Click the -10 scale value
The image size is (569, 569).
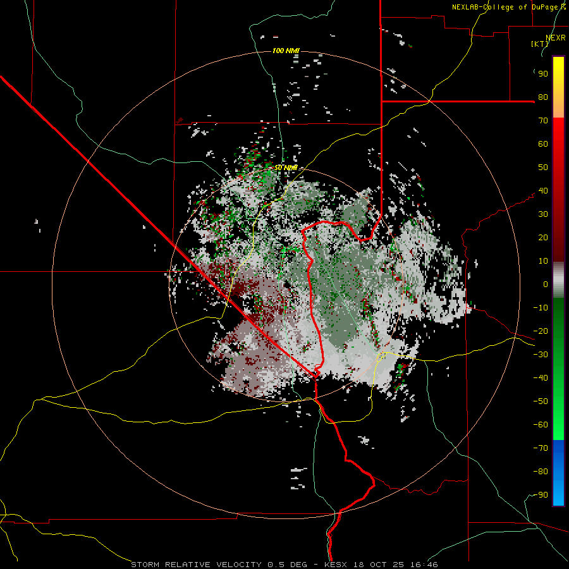541,308
